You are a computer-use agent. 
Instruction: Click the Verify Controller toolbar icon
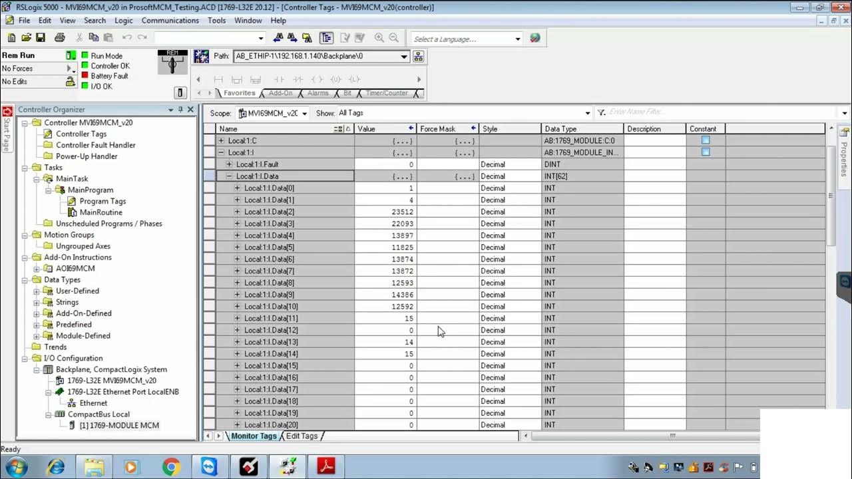pyautogui.click(x=360, y=38)
